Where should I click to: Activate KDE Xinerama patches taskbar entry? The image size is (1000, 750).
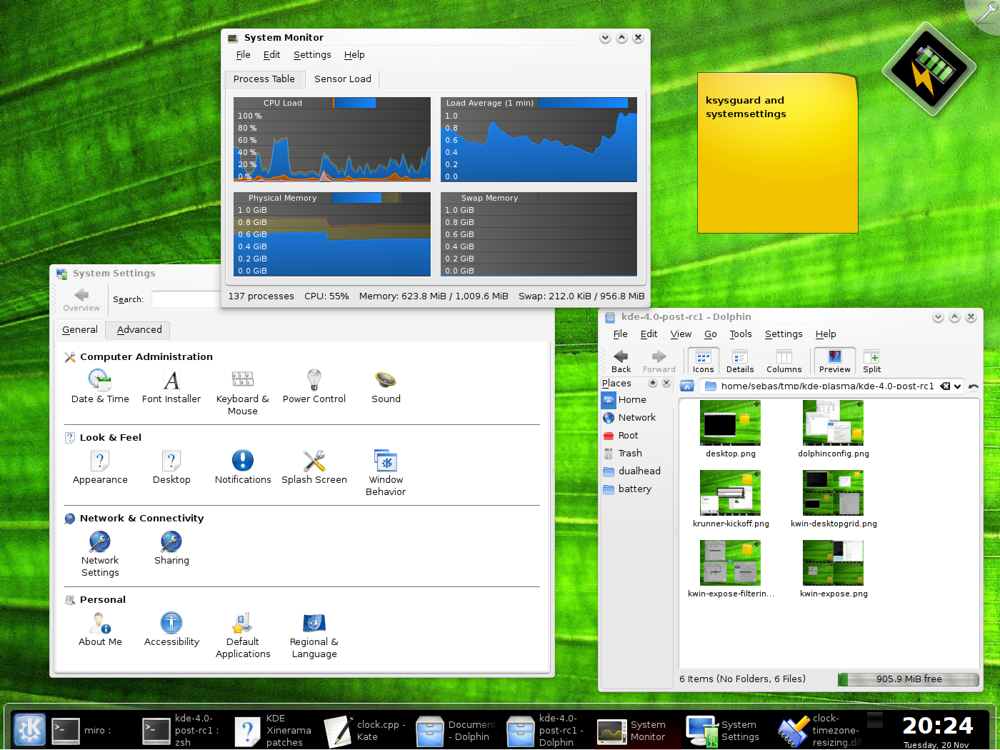[274, 731]
